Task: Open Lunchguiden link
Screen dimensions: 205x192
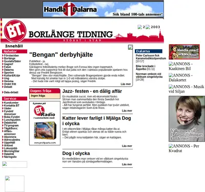Action: [12, 120]
